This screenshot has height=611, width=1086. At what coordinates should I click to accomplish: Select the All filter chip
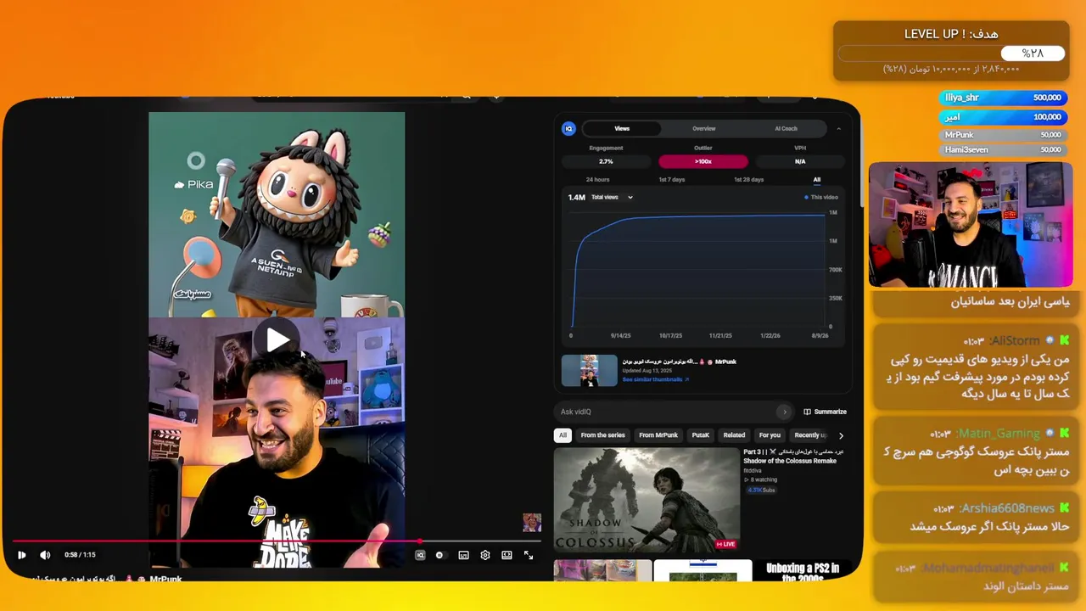point(563,435)
